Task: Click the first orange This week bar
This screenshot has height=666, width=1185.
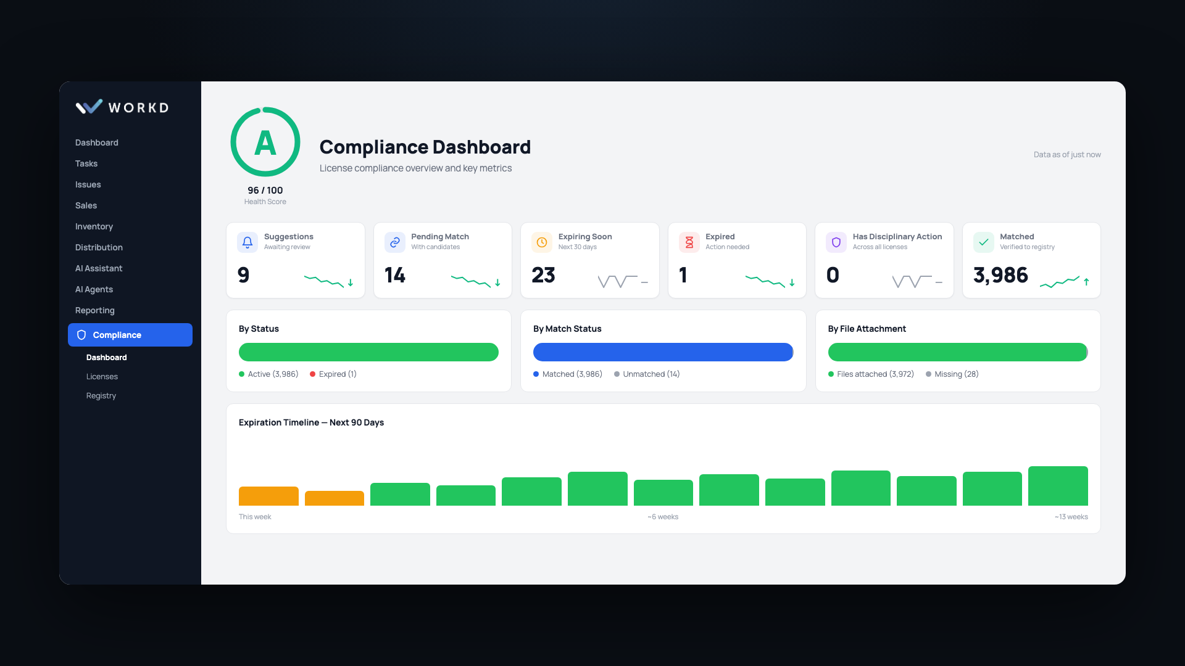Action: (x=268, y=496)
